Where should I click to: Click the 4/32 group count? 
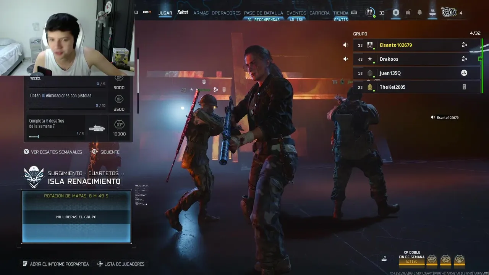[x=475, y=33]
